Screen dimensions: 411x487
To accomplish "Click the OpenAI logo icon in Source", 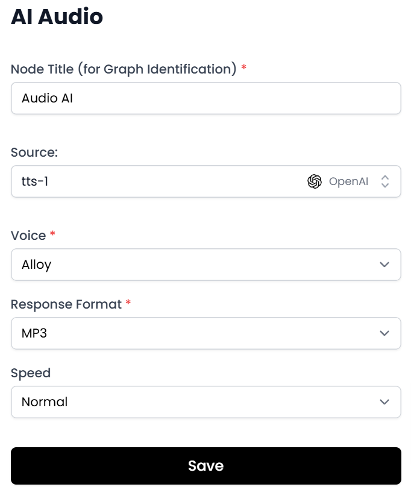I will [x=315, y=181].
